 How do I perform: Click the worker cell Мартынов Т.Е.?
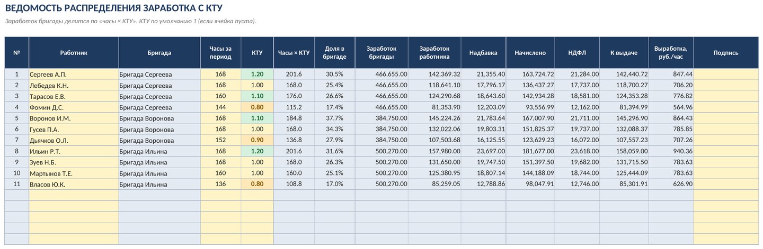coord(74,173)
